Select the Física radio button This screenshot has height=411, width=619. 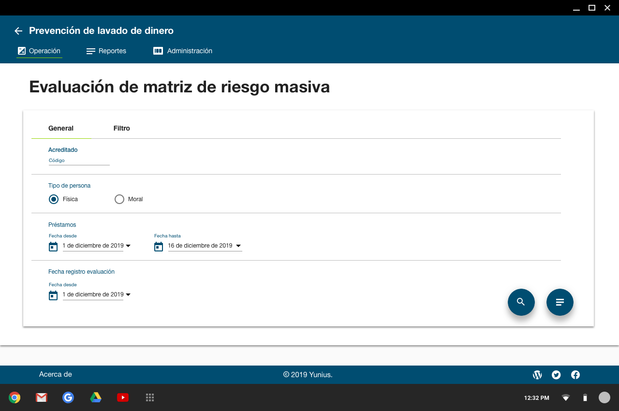(x=54, y=199)
